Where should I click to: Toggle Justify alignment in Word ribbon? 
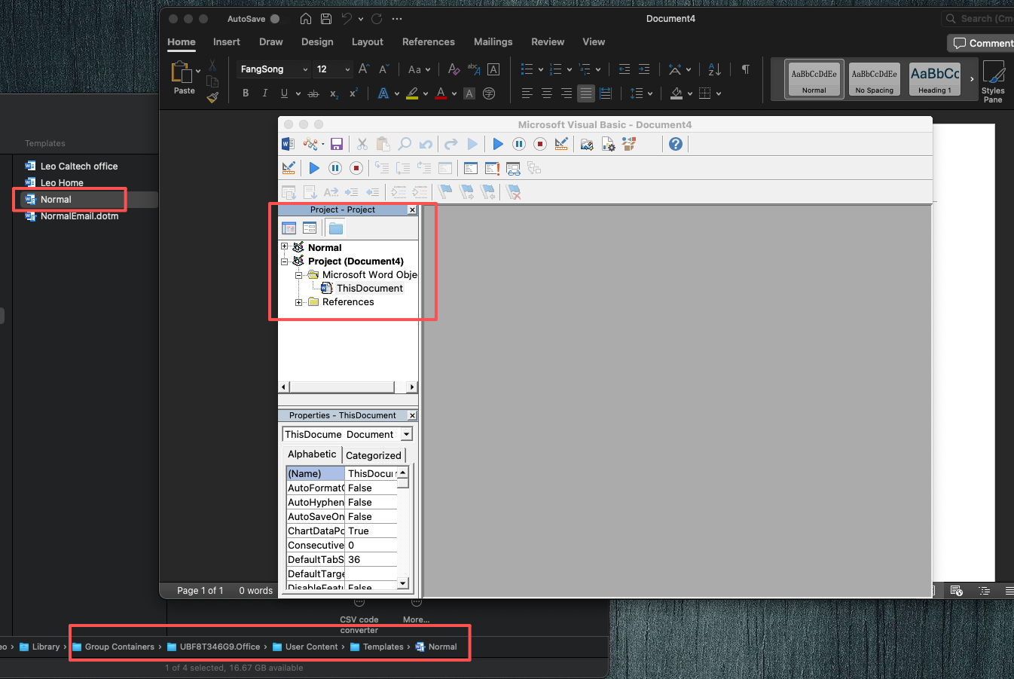click(586, 93)
